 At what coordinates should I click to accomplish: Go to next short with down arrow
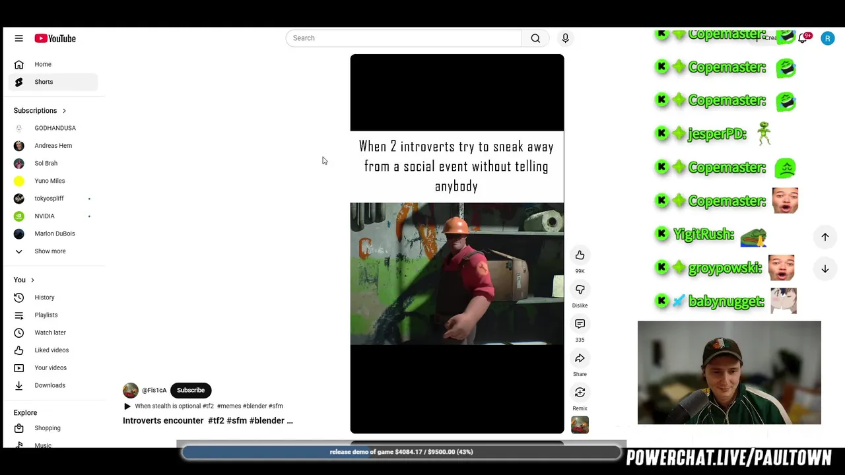825,269
